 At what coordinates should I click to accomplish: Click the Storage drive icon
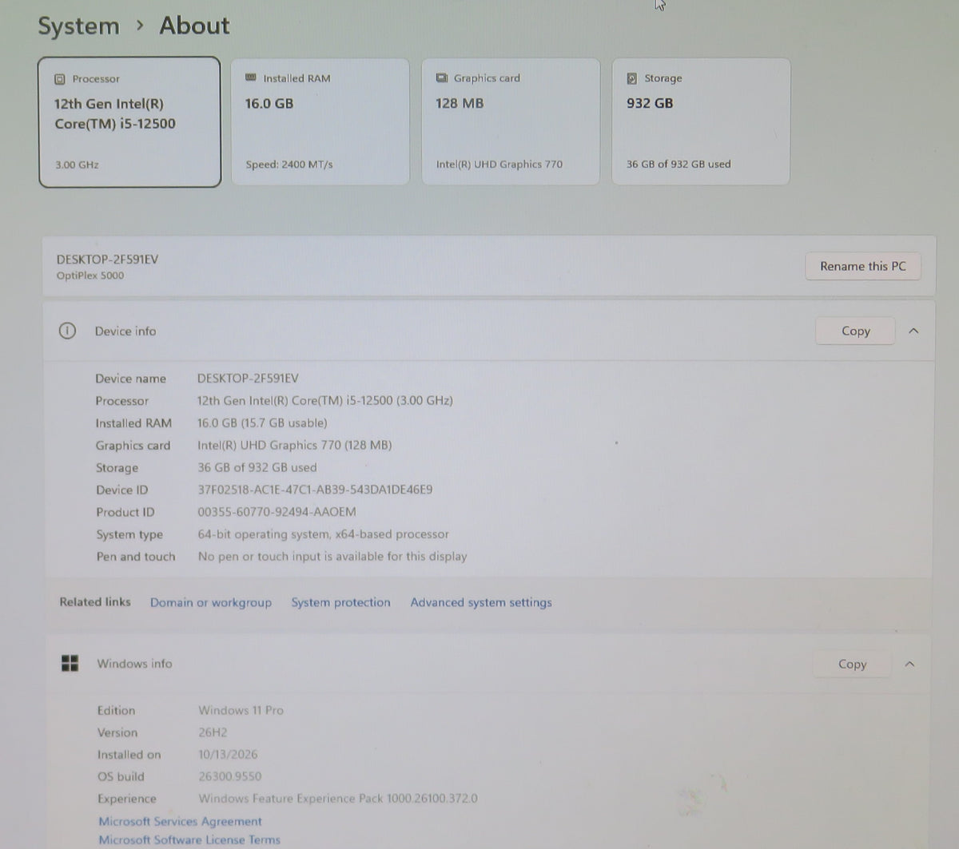pyautogui.click(x=632, y=78)
